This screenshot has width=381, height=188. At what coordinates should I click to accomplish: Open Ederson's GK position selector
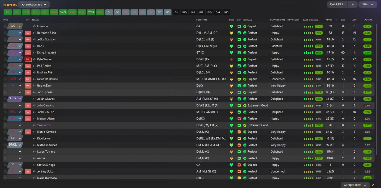15,26
